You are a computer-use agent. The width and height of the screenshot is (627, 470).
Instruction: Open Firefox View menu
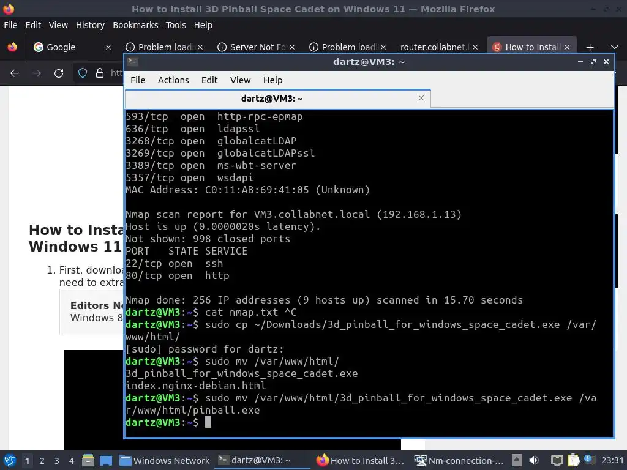click(x=58, y=25)
